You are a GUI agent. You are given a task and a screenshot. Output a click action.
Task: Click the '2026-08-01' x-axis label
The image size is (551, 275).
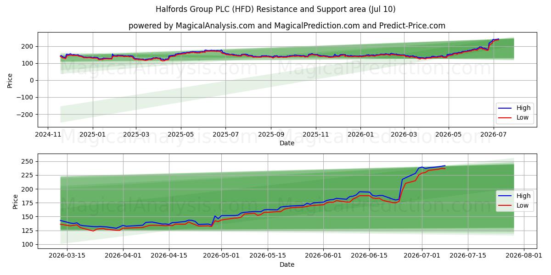tap(524, 257)
